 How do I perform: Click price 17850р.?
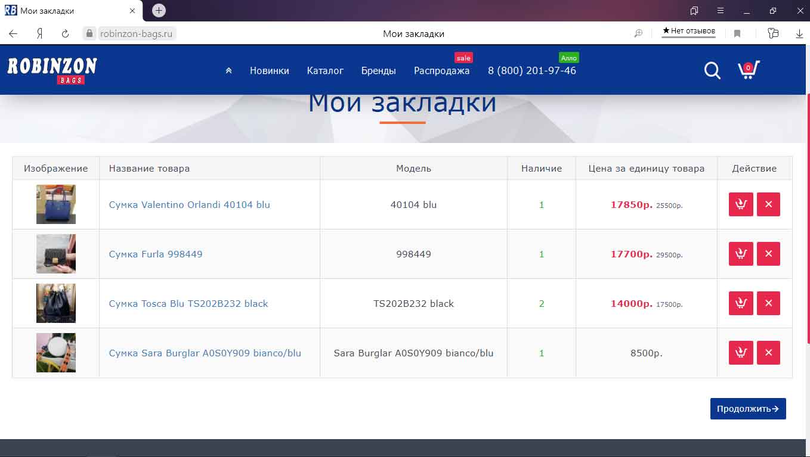pos(632,204)
